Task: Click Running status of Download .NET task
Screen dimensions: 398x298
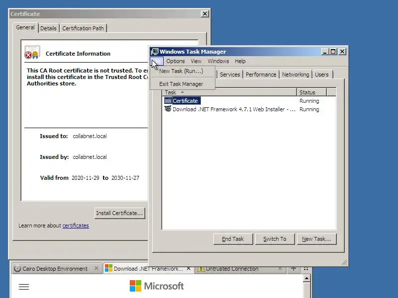Action: (x=309, y=109)
